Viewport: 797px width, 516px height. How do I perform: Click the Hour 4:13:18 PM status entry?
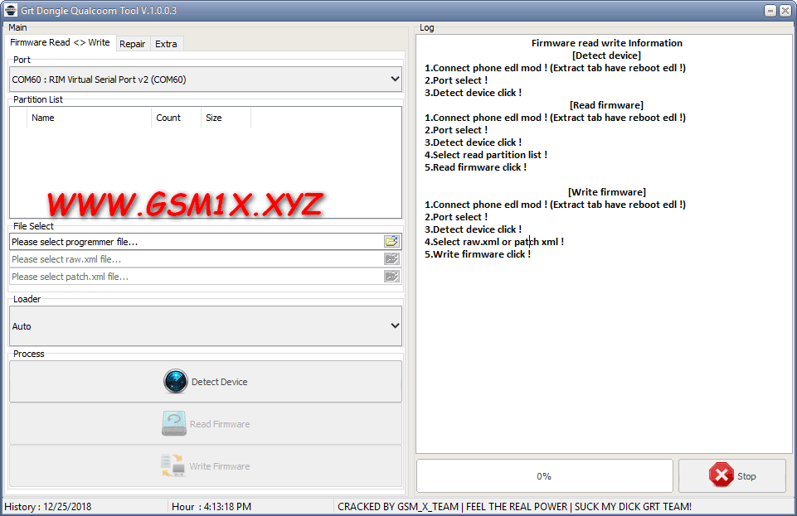211,506
